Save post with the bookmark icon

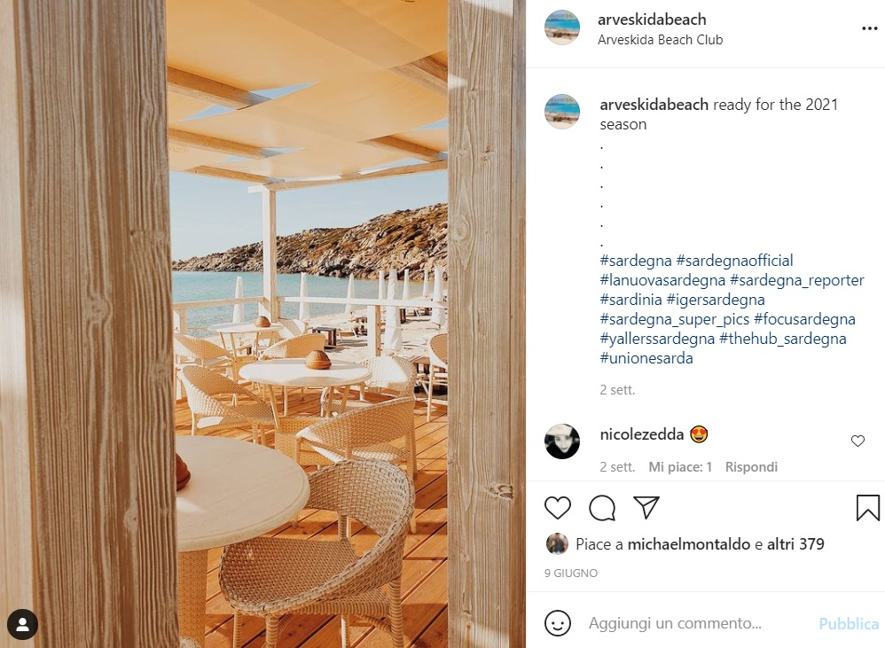pyautogui.click(x=867, y=508)
